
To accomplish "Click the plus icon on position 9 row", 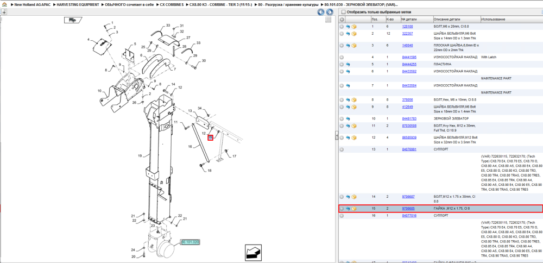I will pos(342,107).
